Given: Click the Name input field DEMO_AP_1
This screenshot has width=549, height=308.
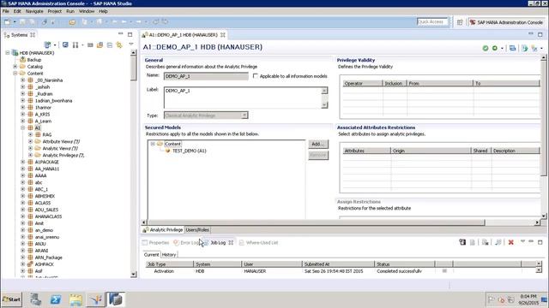Looking at the screenshot, I should [206, 76].
